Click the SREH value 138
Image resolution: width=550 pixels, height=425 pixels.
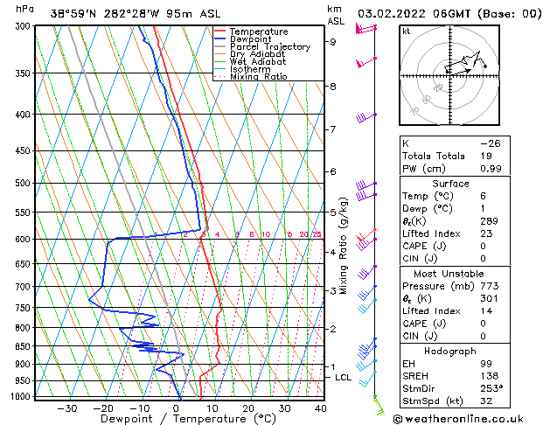pyautogui.click(x=490, y=376)
